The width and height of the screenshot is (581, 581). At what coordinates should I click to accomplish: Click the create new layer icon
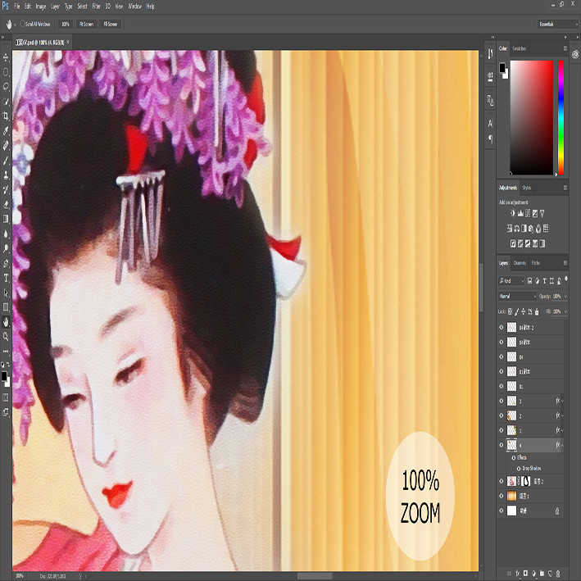[x=550, y=573]
